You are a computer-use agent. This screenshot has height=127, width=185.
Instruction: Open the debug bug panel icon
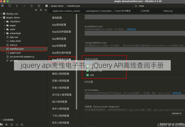12,124
